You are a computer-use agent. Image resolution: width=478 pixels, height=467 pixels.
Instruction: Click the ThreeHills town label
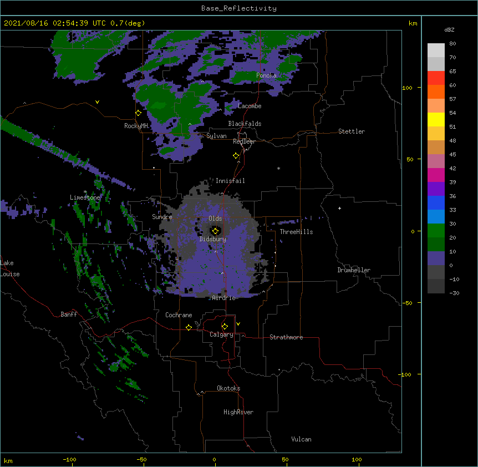click(296, 232)
